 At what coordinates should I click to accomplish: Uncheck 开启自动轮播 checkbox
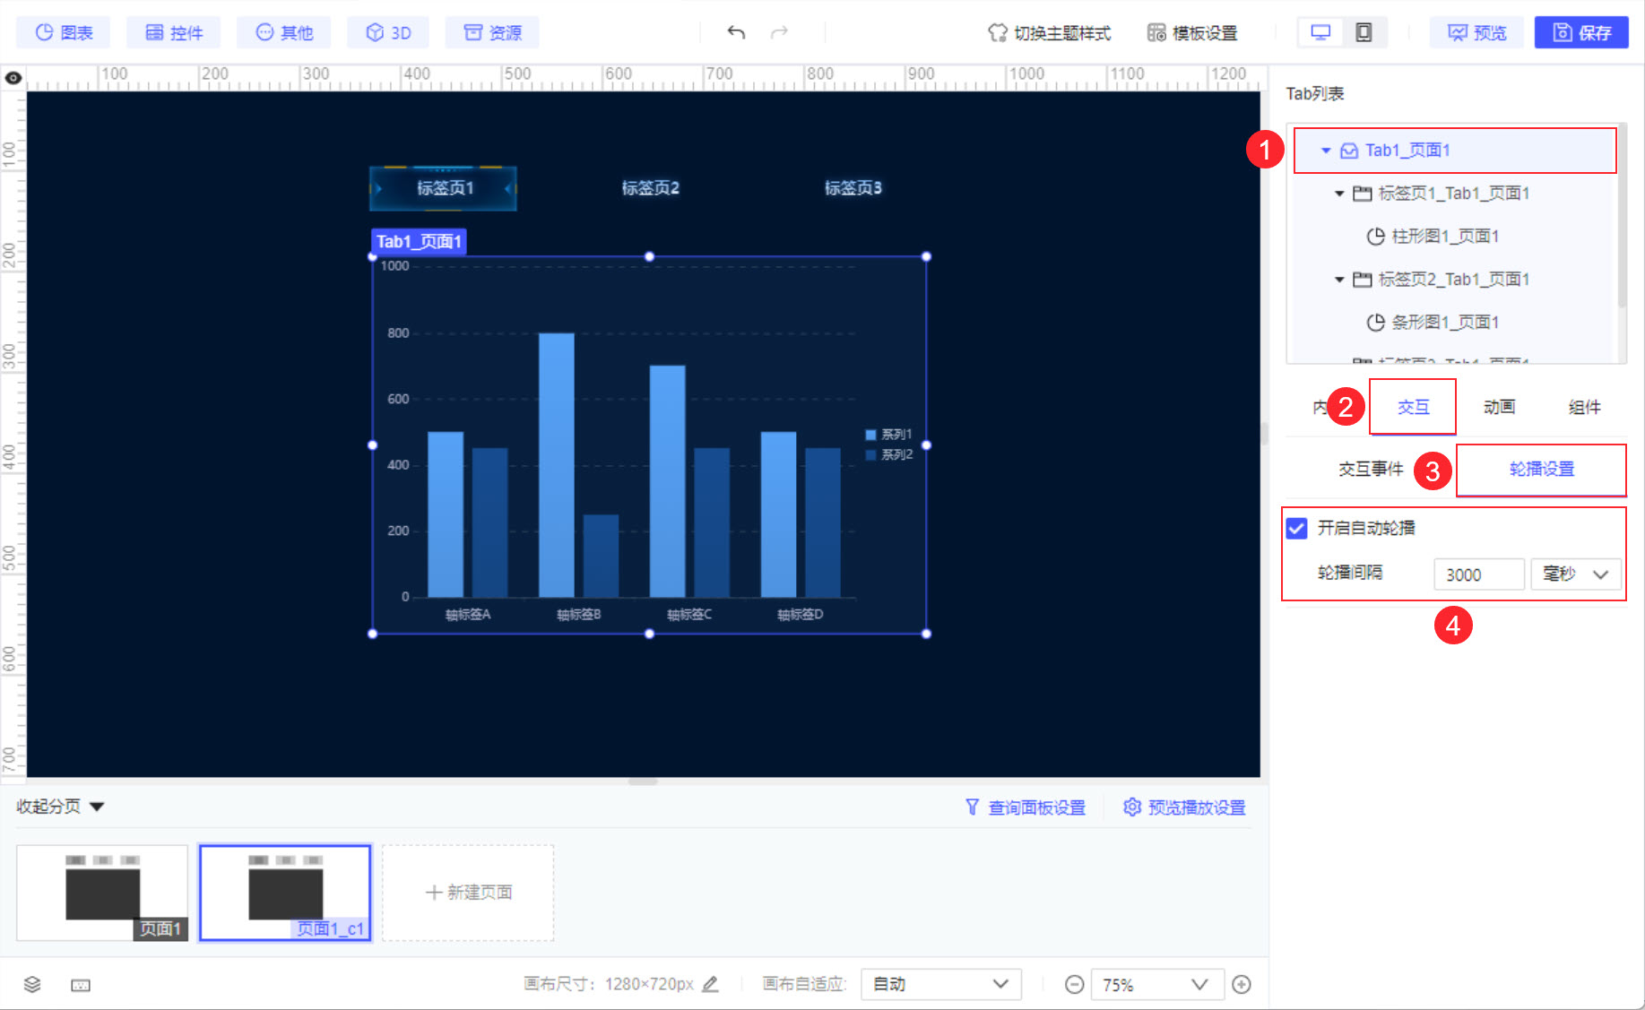(x=1296, y=528)
